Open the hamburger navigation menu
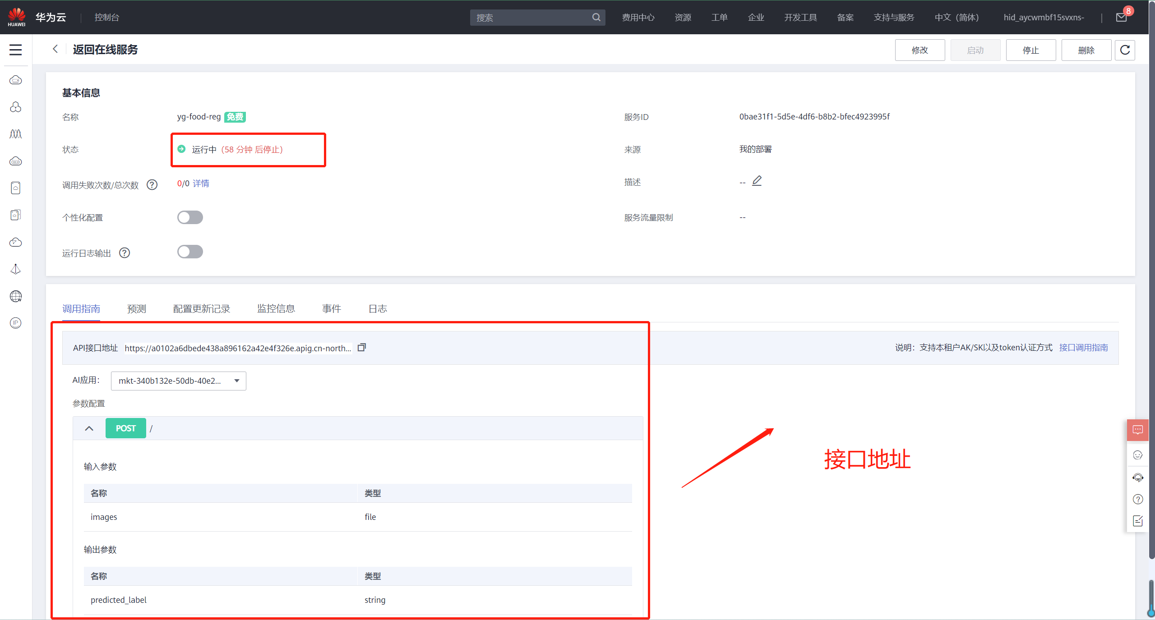1155x620 pixels. click(x=16, y=50)
